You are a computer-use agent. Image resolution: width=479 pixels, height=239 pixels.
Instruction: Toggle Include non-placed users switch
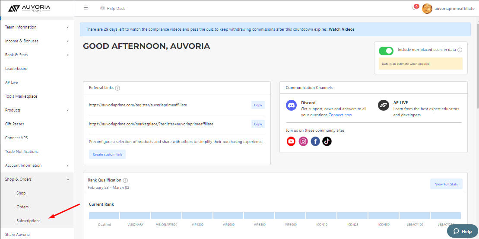386,51
